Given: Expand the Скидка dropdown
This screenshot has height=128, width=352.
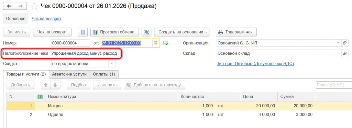Looking at the screenshot, I should click(x=112, y=64).
